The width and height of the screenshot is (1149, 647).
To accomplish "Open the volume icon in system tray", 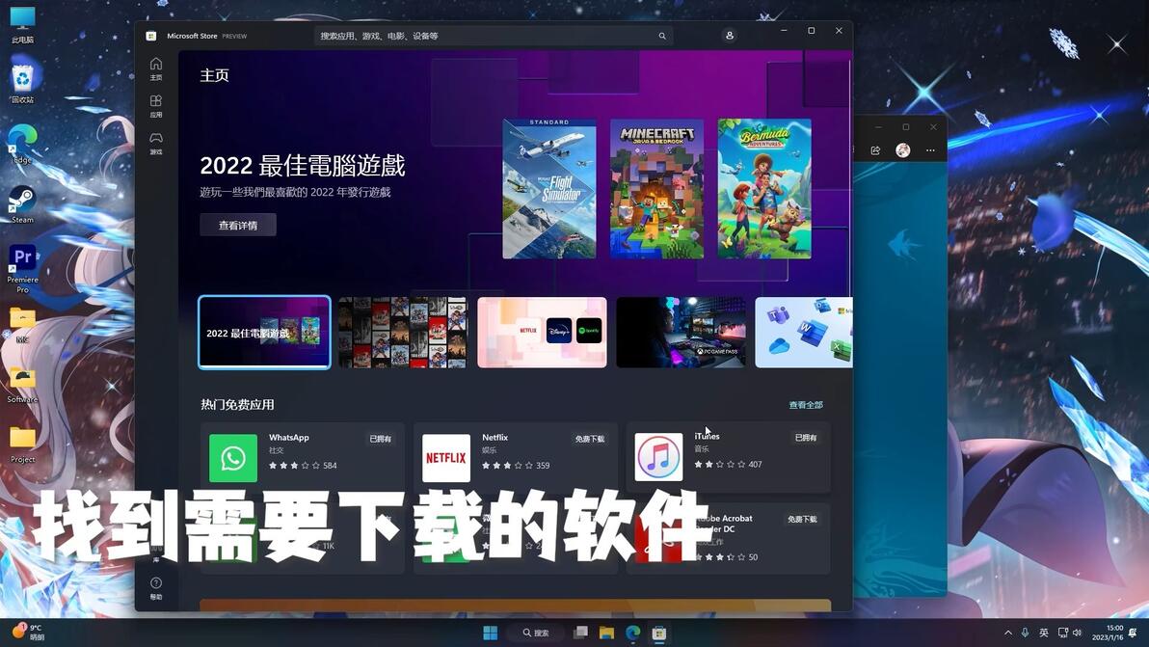I will click(1078, 633).
